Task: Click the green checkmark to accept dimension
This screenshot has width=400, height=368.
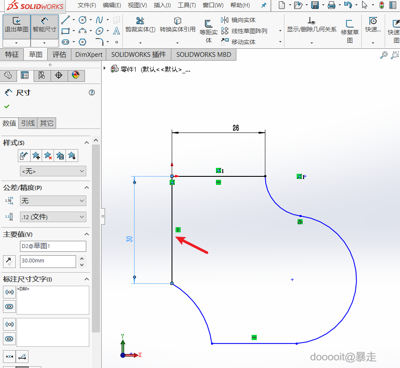Action: click(7, 106)
